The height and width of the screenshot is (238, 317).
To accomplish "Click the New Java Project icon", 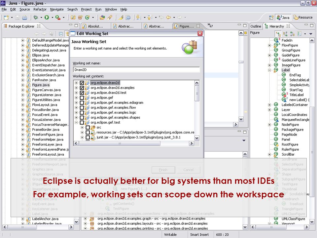I will 73,18.
